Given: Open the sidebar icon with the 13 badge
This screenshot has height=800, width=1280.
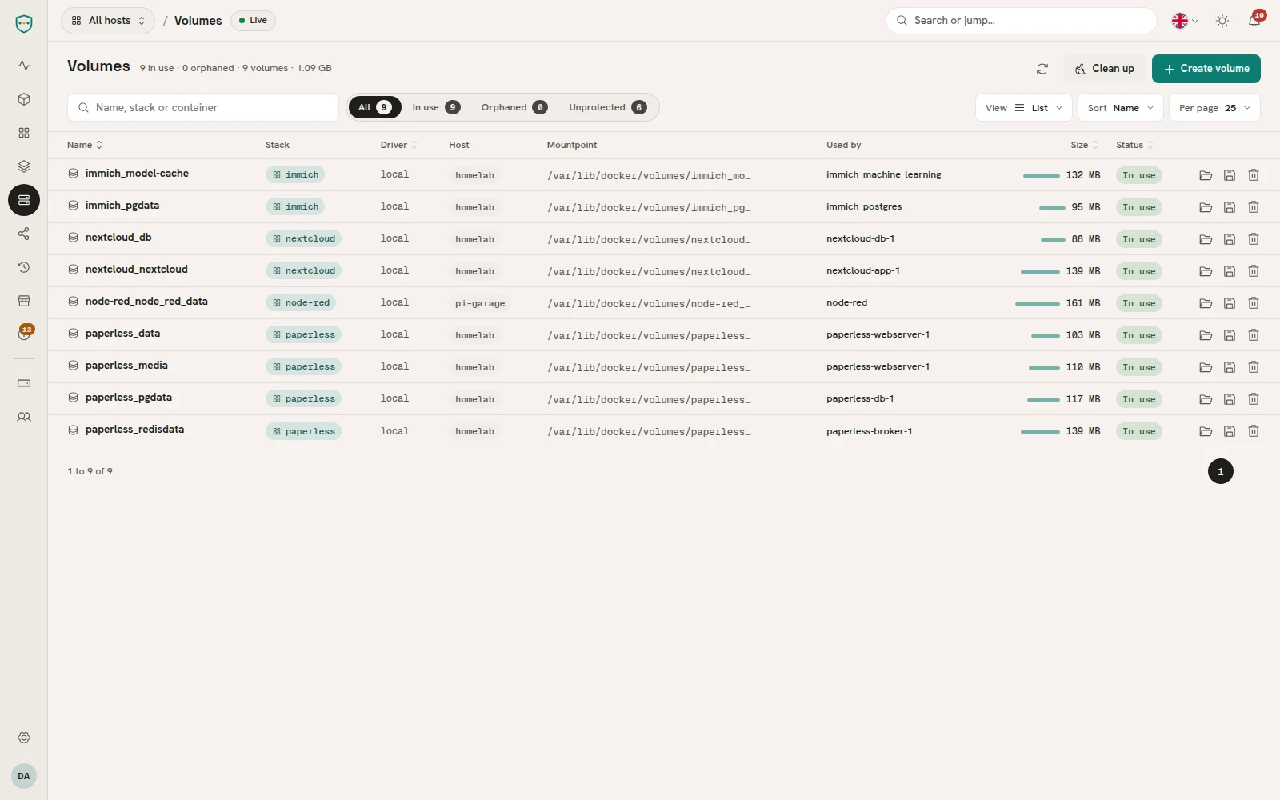Looking at the screenshot, I should point(24,334).
